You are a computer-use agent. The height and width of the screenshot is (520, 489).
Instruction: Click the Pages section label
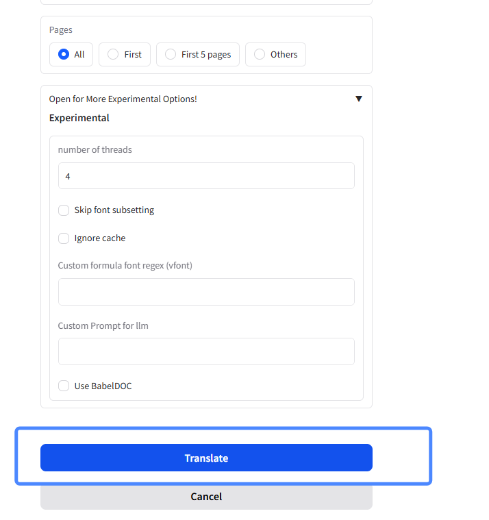(x=61, y=30)
